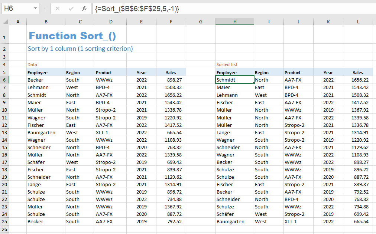Click the Enter checkmark formula bar icon
Image resolution: width=376 pixels, height=234 pixels.
pos(71,9)
